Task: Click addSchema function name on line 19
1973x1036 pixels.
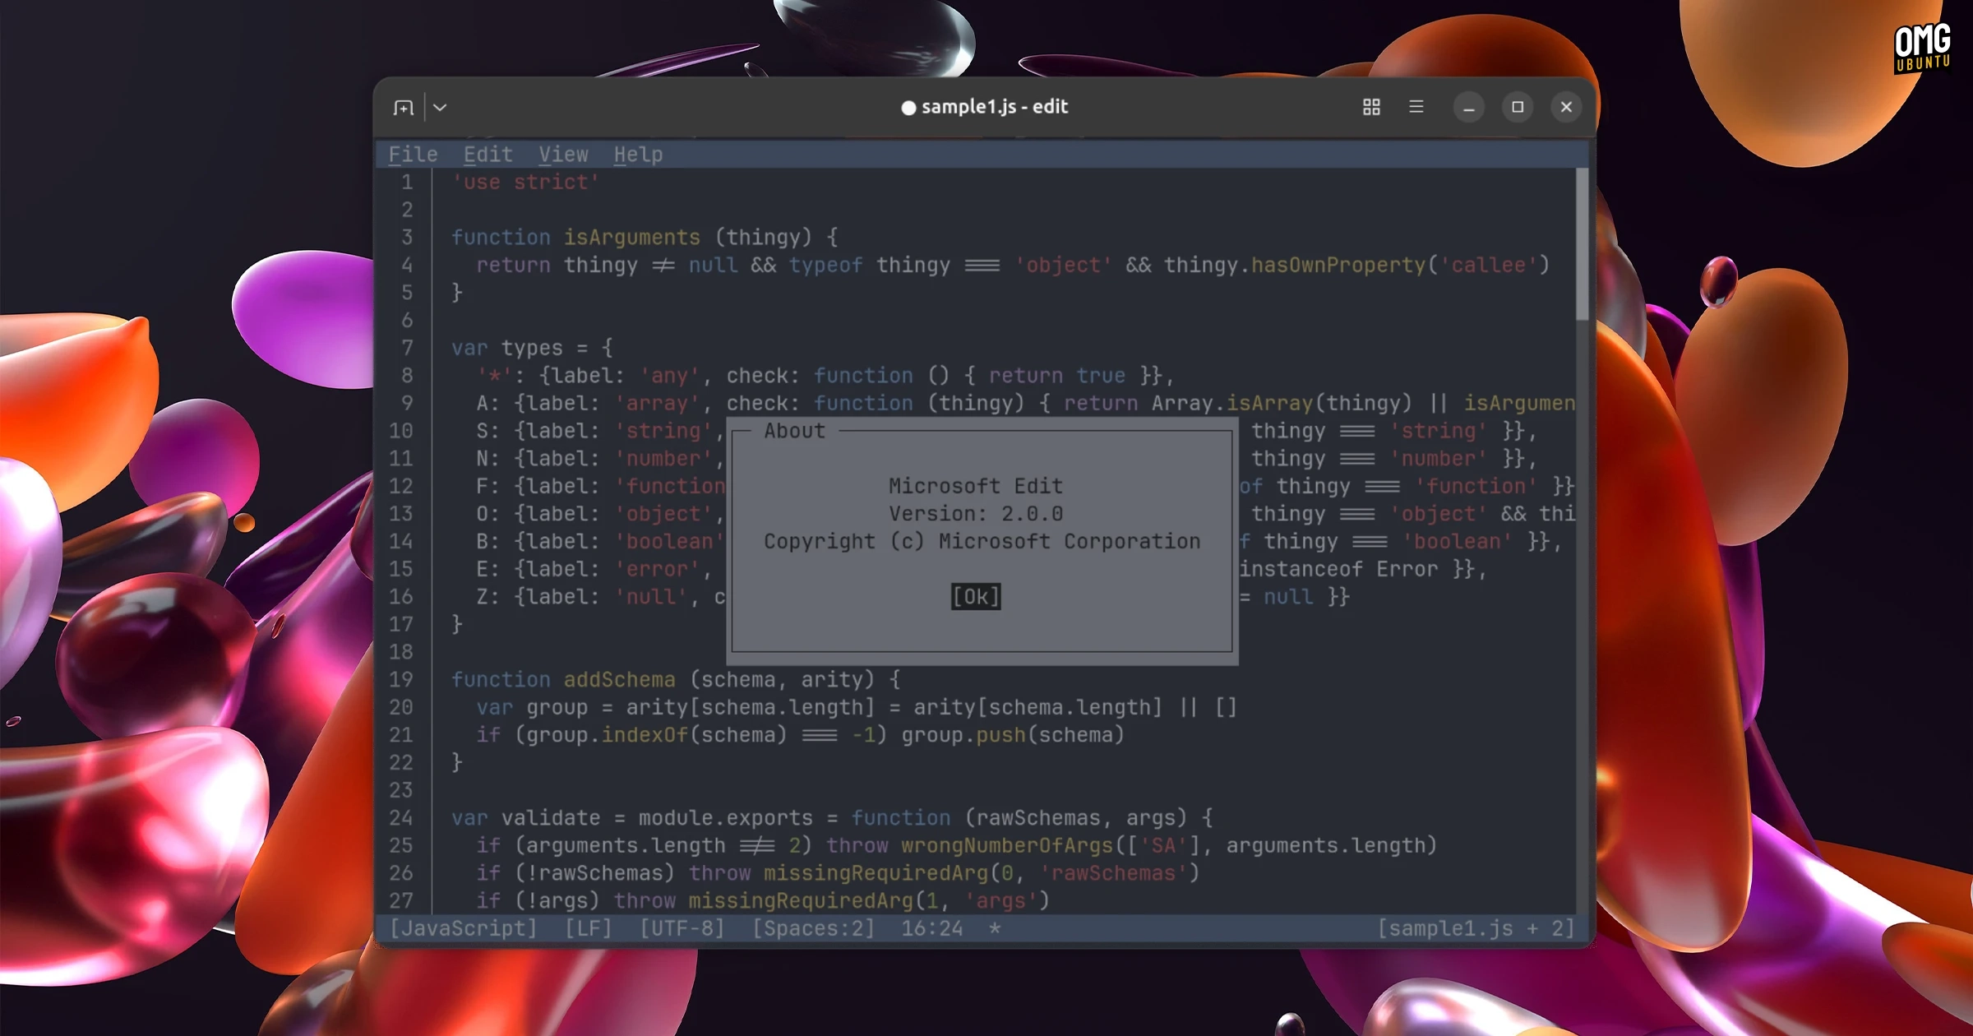Action: (619, 680)
